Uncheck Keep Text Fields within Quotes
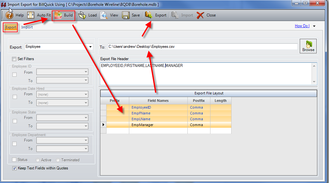The image size is (329, 183). point(14,168)
